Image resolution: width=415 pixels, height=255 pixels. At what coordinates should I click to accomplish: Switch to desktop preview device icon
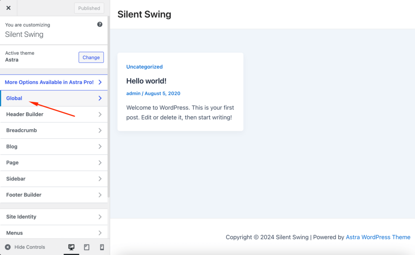[71, 247]
